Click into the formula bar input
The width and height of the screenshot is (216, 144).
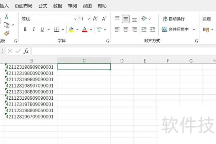(124, 51)
